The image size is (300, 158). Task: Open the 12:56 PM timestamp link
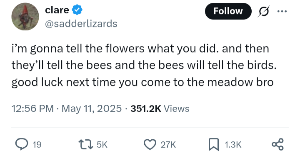click(32, 109)
